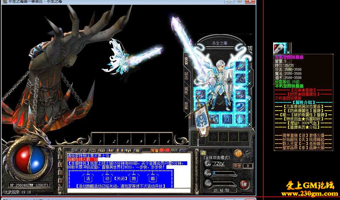Click the necklace equipment slot at top right

240,66
